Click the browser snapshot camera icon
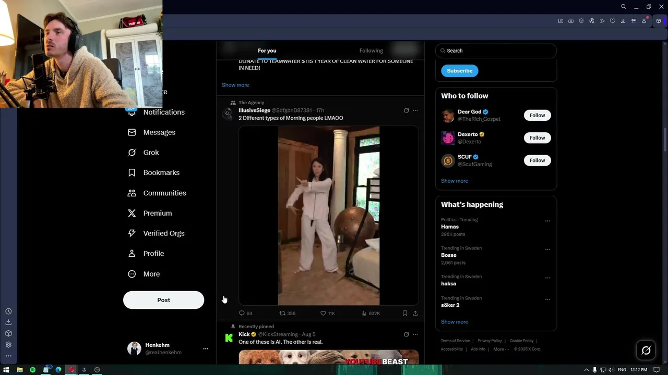This screenshot has width=668, height=375. (571, 21)
